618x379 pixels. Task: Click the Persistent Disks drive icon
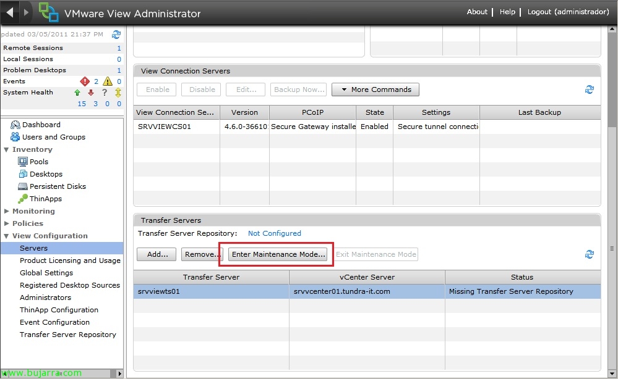(x=23, y=186)
